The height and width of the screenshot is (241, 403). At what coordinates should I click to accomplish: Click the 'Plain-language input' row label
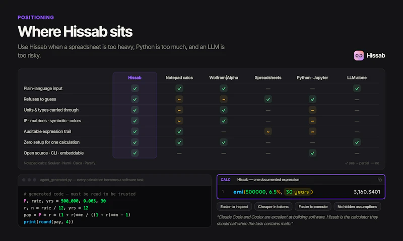click(x=43, y=88)
